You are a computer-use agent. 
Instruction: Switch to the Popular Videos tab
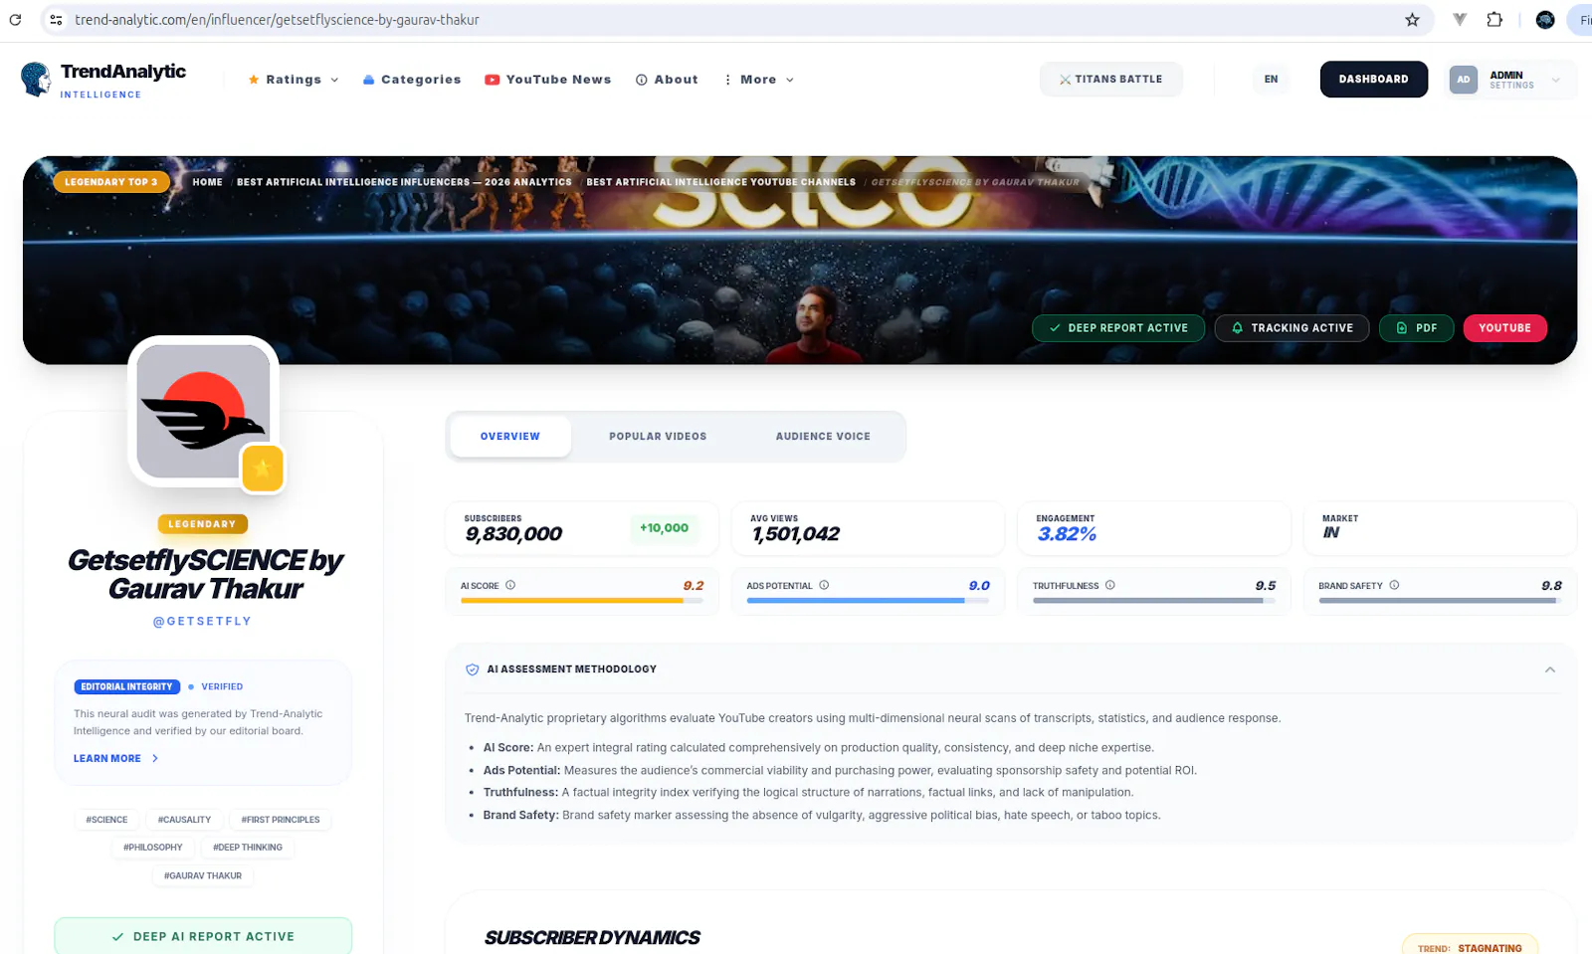(658, 437)
